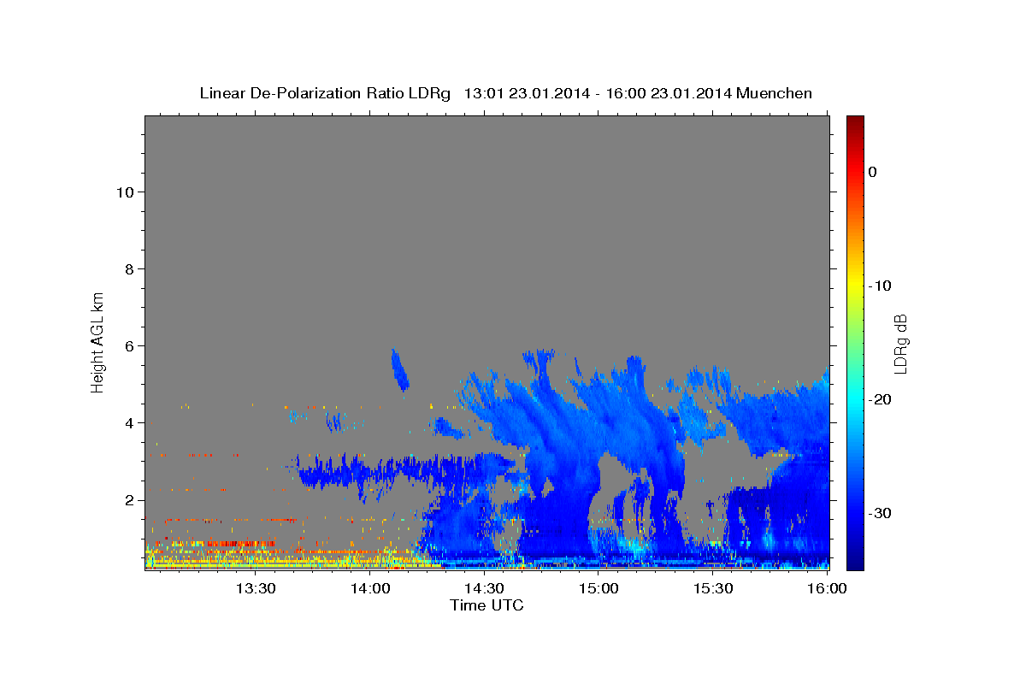The width and height of the screenshot is (1026, 684).
Task: Click the 'LDRg dB' colorbar label
Action: pyautogui.click(x=899, y=343)
